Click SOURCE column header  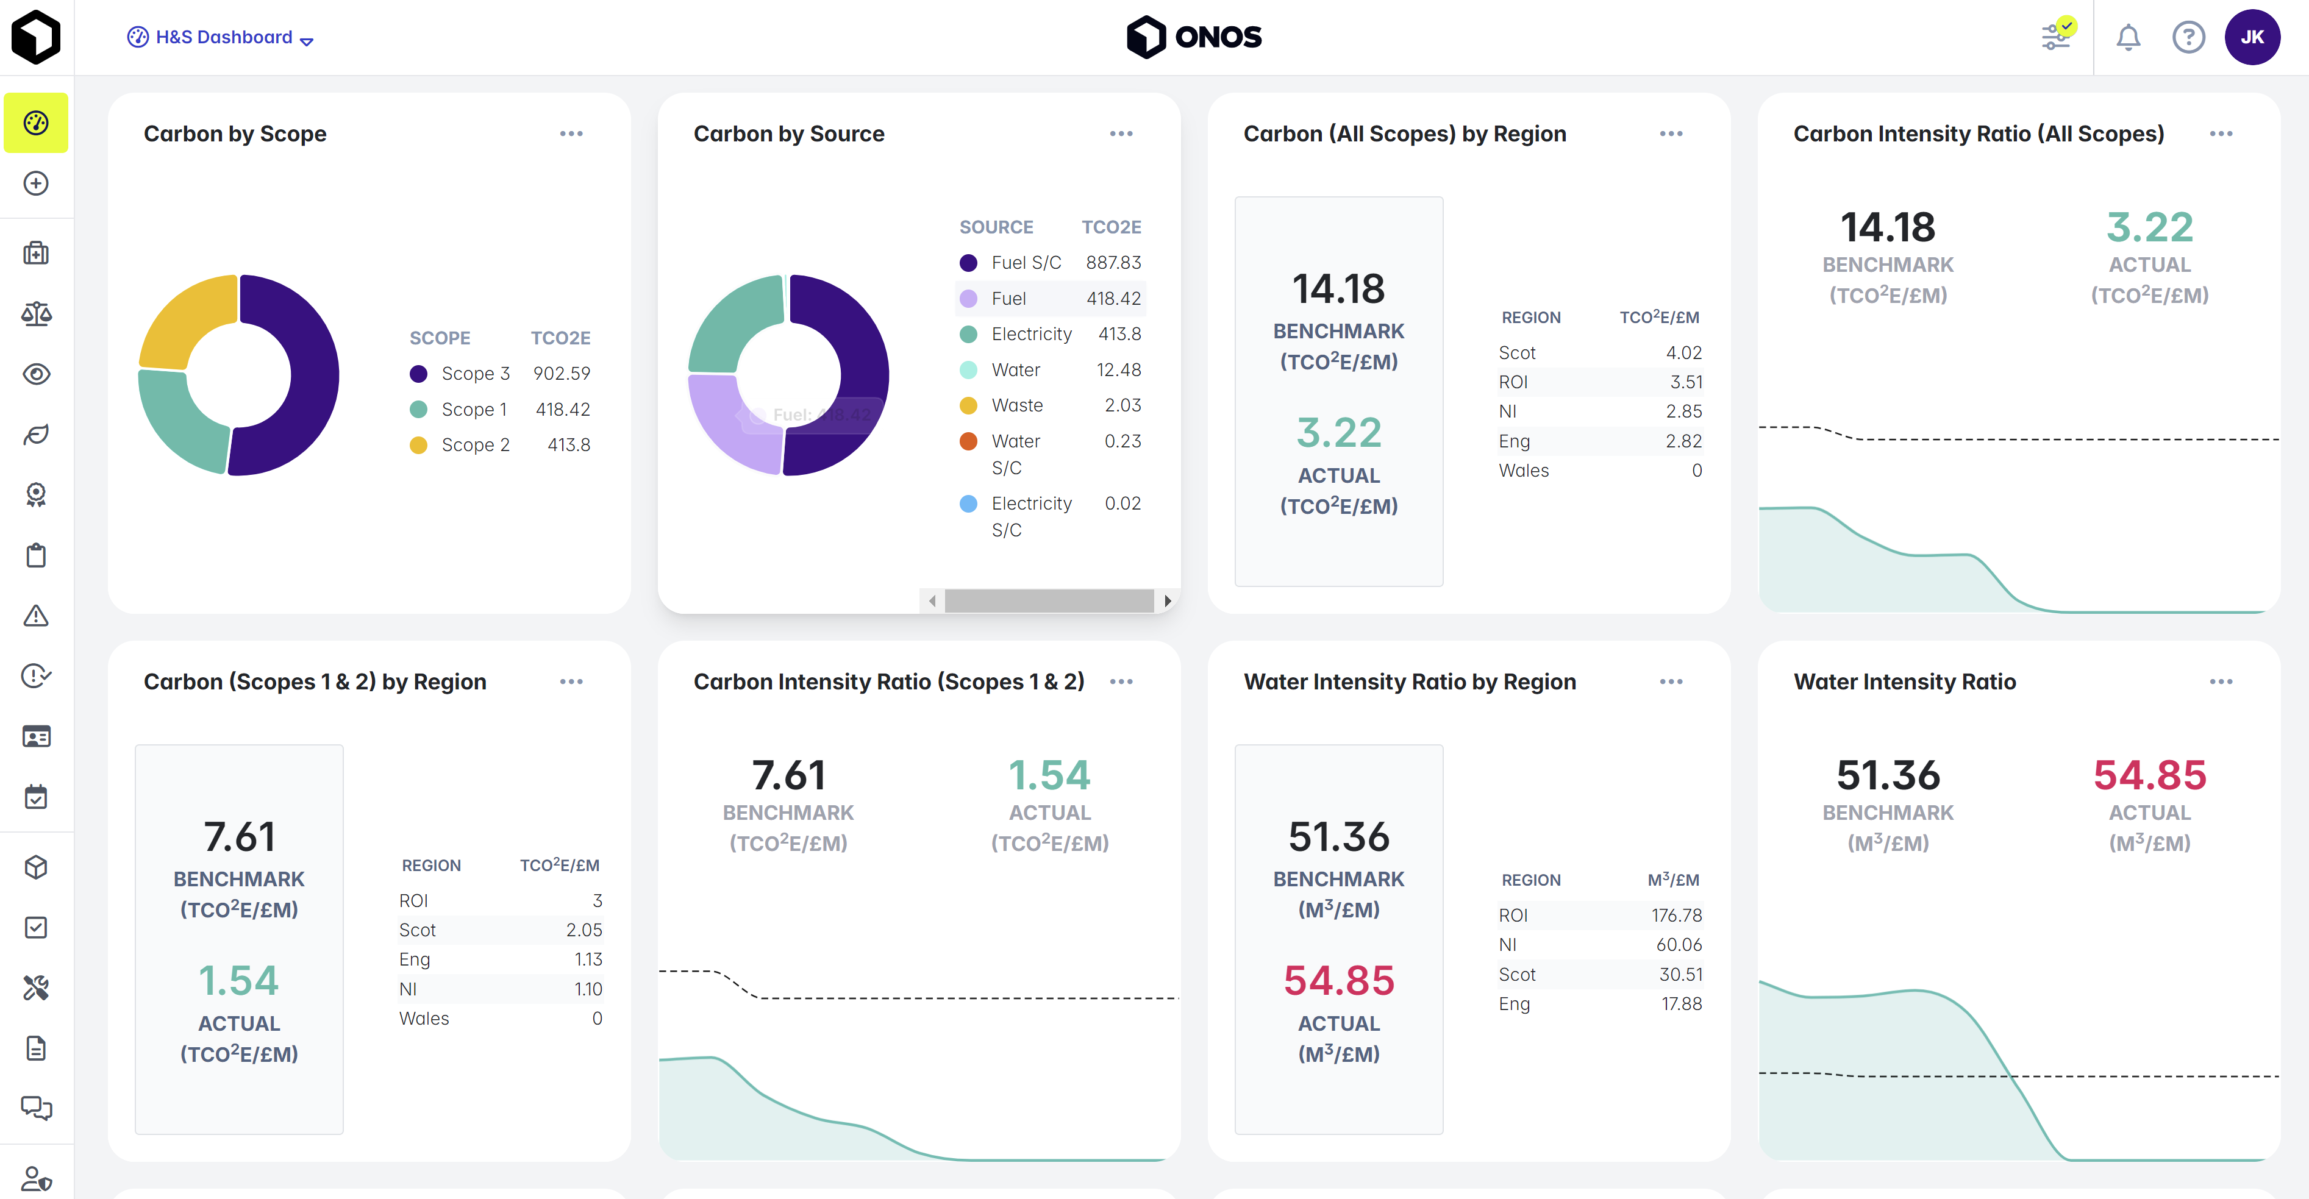coord(996,227)
